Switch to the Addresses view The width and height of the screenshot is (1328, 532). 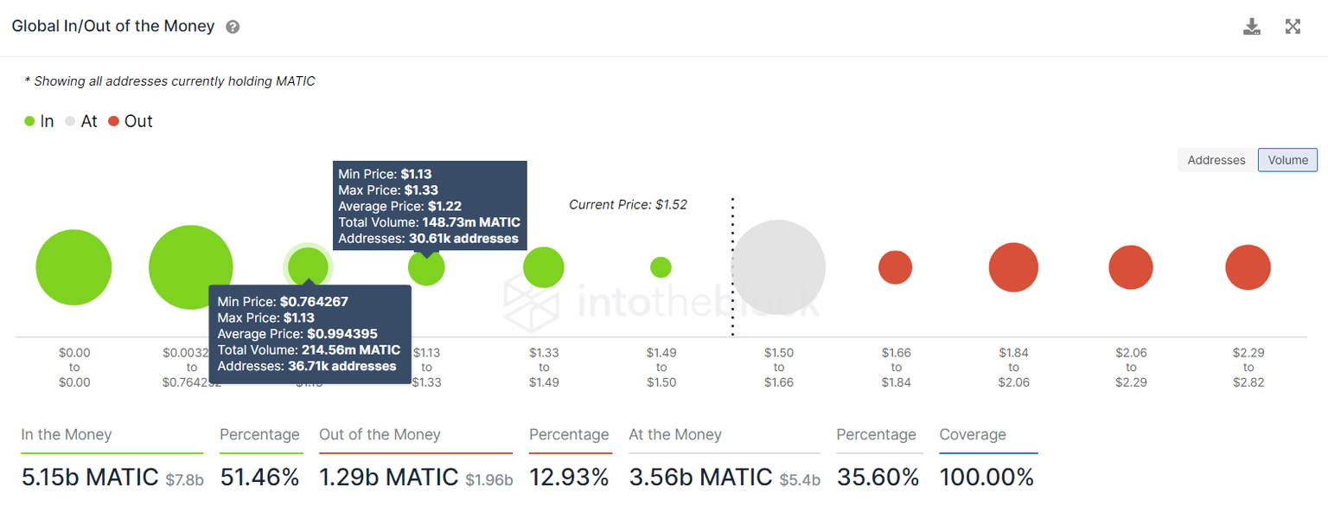(x=1216, y=160)
